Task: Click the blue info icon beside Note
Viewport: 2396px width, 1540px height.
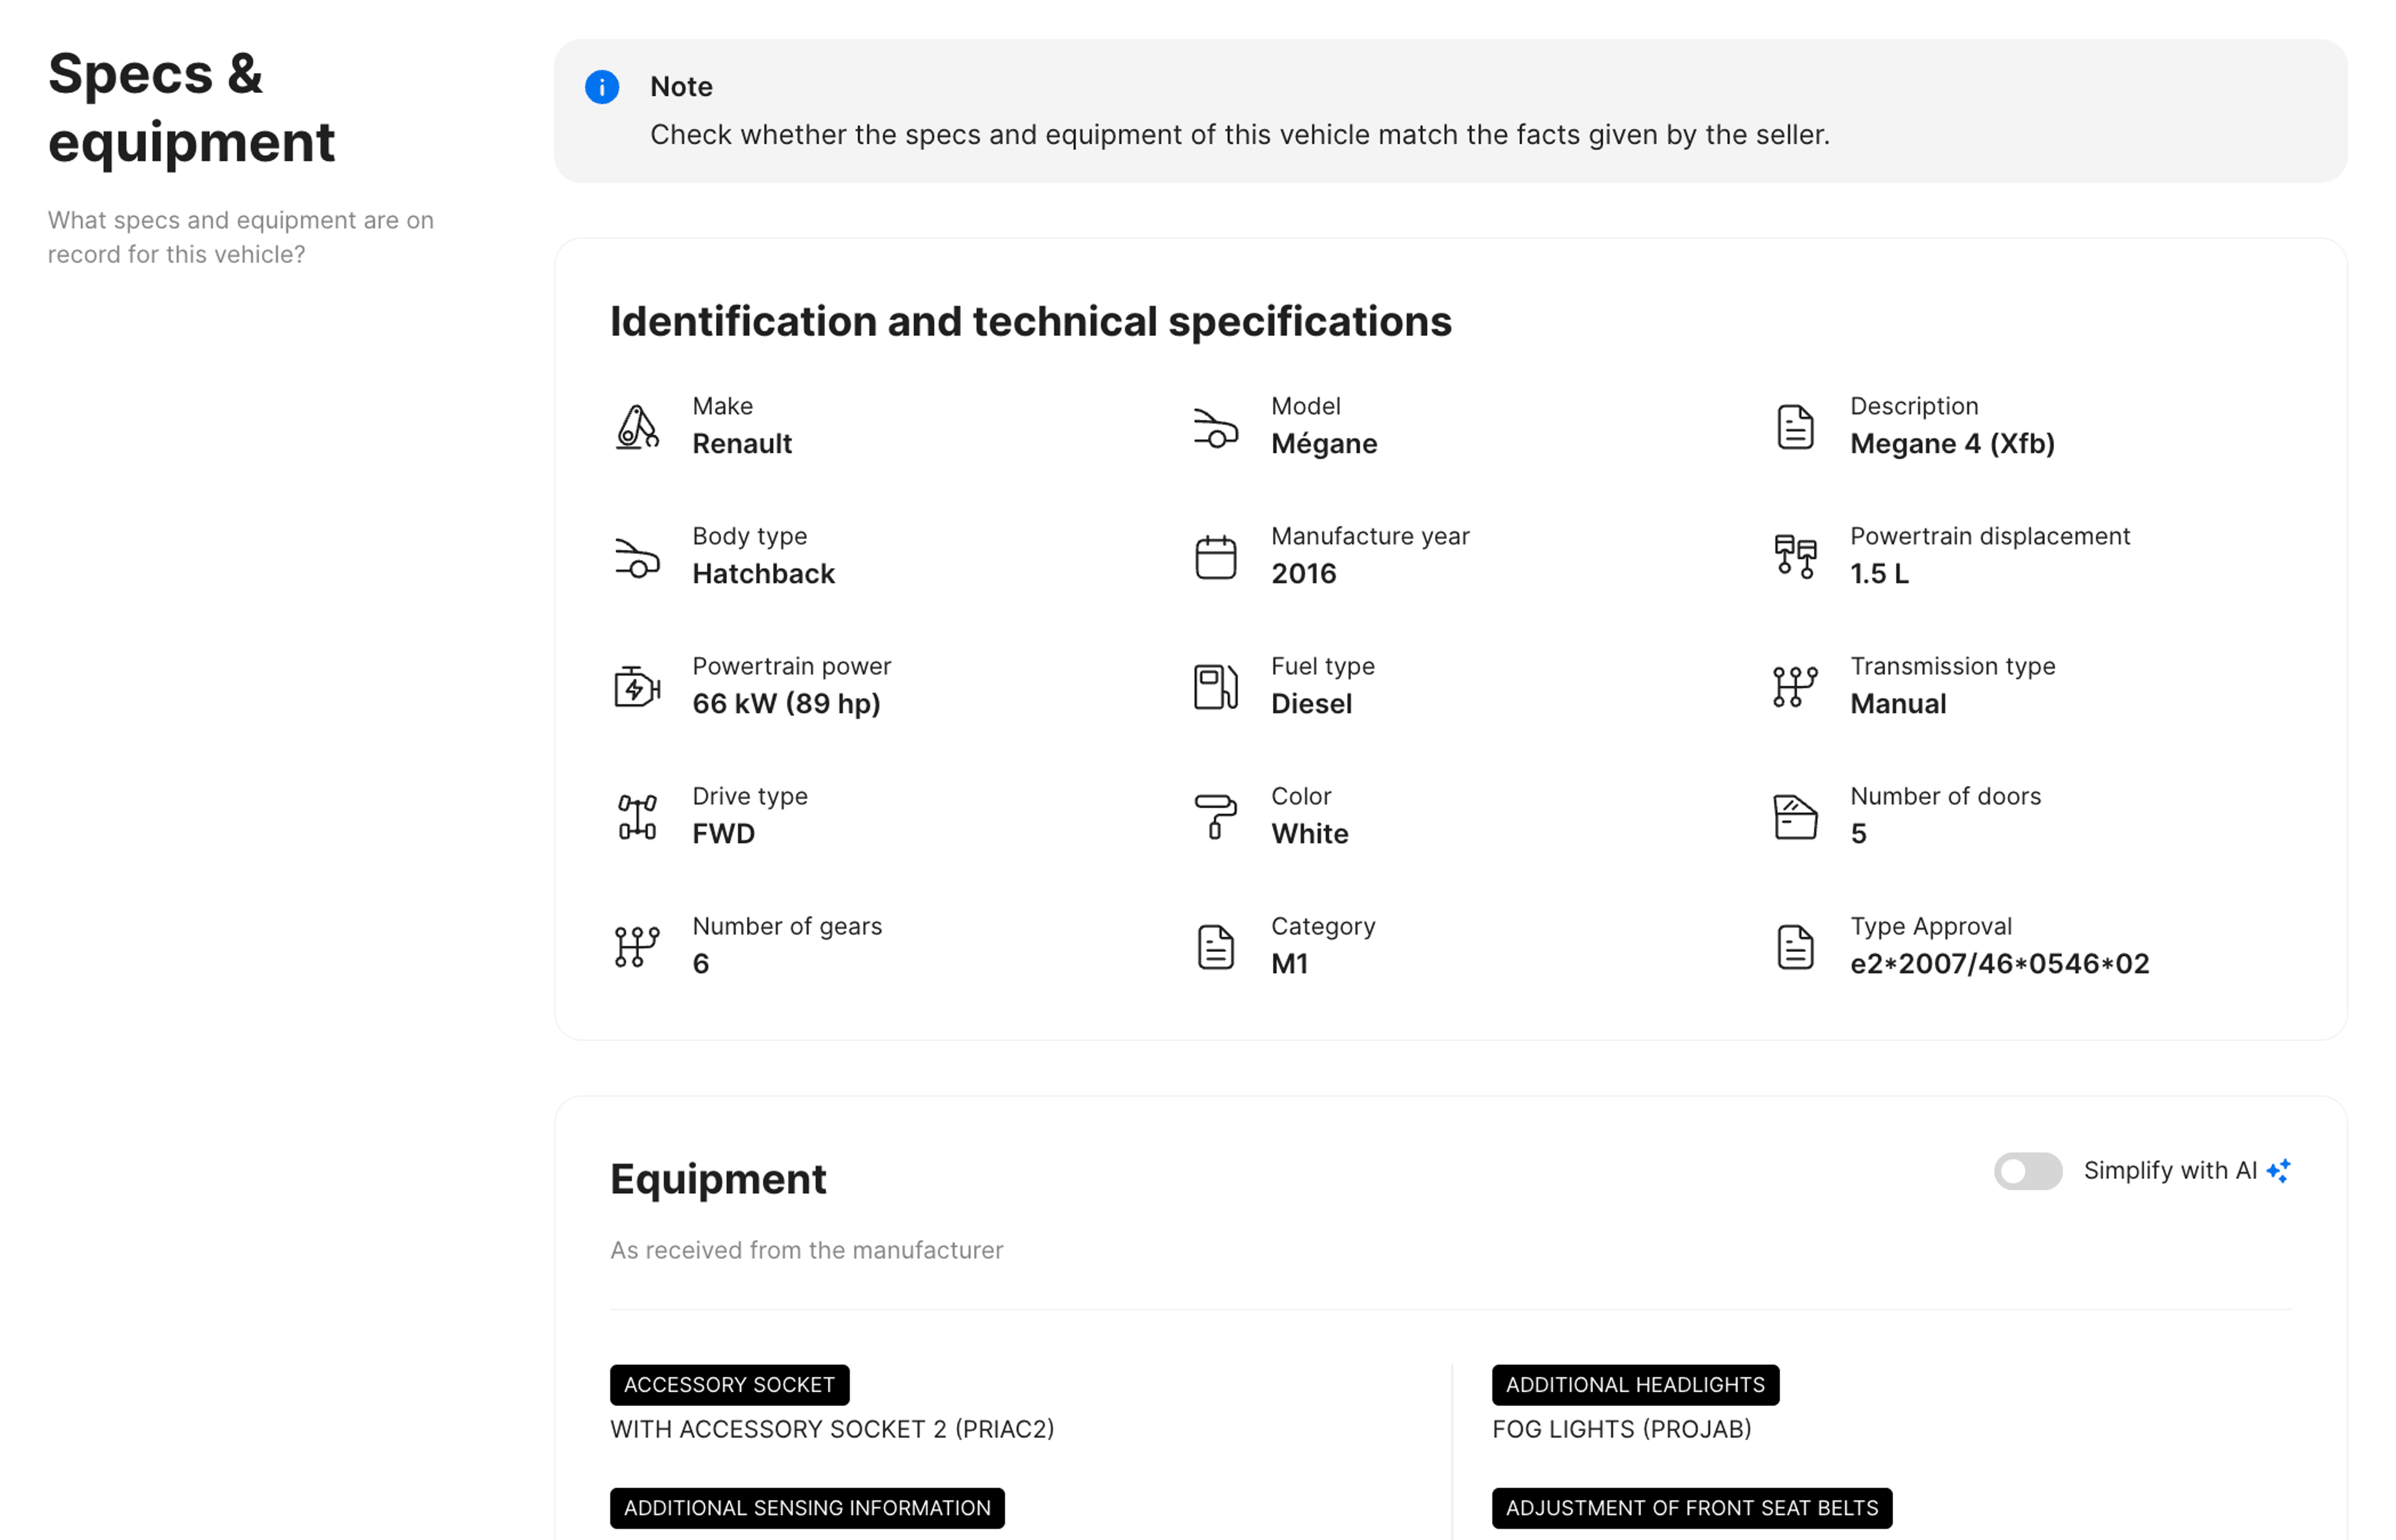Action: click(601, 87)
